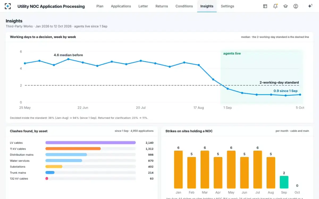Click the Distribution mains bar
This screenshot has height=199, width=319.
point(66,155)
